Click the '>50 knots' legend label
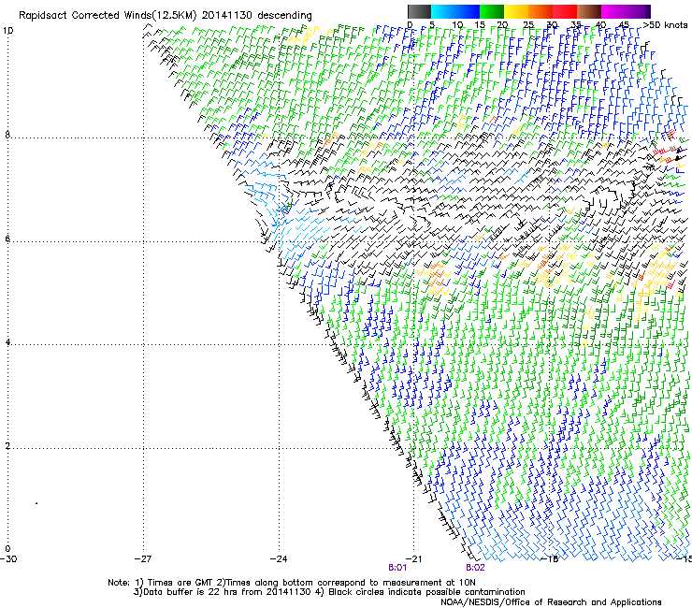This screenshot has width=692, height=608. pos(666,24)
